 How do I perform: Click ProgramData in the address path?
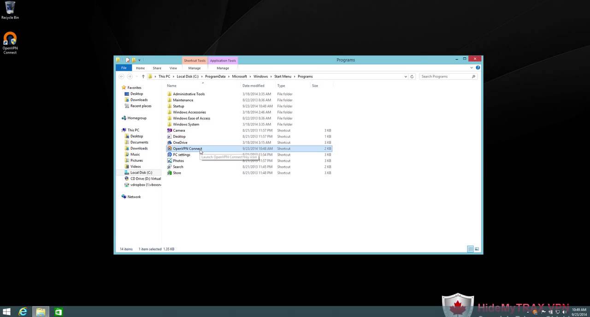215,76
